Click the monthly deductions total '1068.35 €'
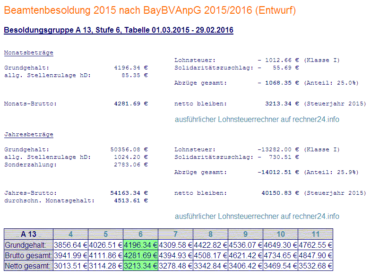The height and width of the screenshot is (278, 379). pos(282,83)
